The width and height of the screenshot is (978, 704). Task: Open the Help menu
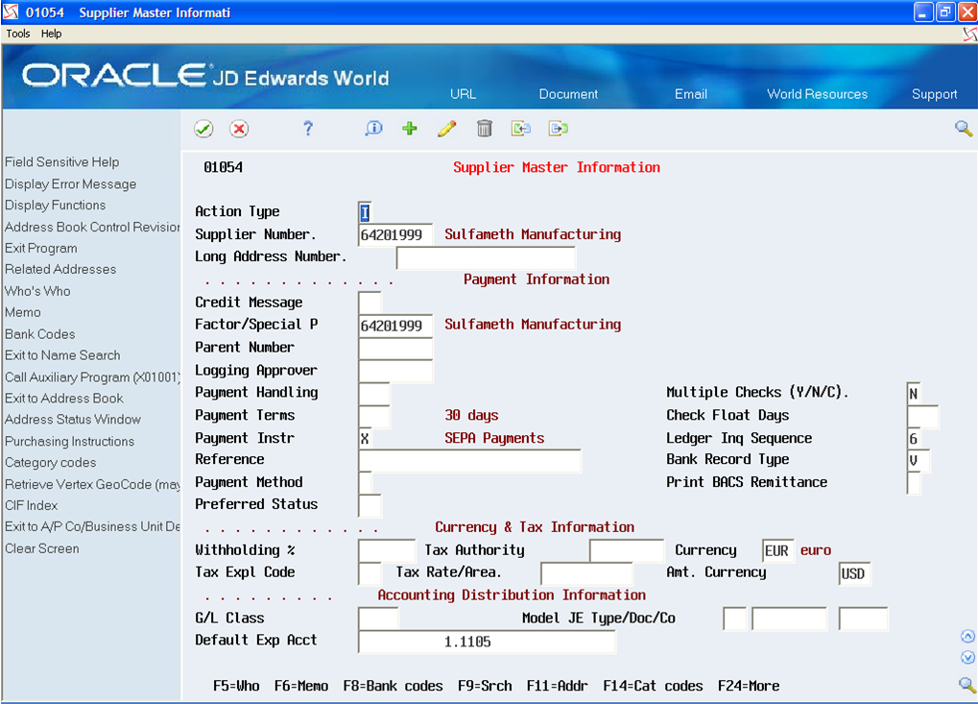click(51, 34)
